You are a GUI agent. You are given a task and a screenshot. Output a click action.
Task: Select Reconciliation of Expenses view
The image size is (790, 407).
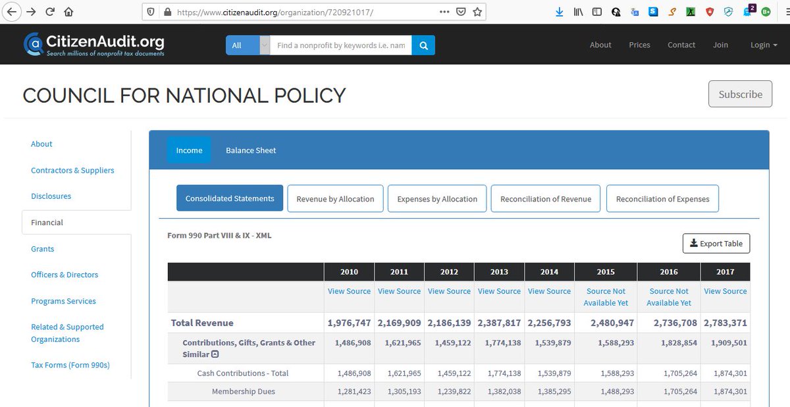tap(663, 198)
